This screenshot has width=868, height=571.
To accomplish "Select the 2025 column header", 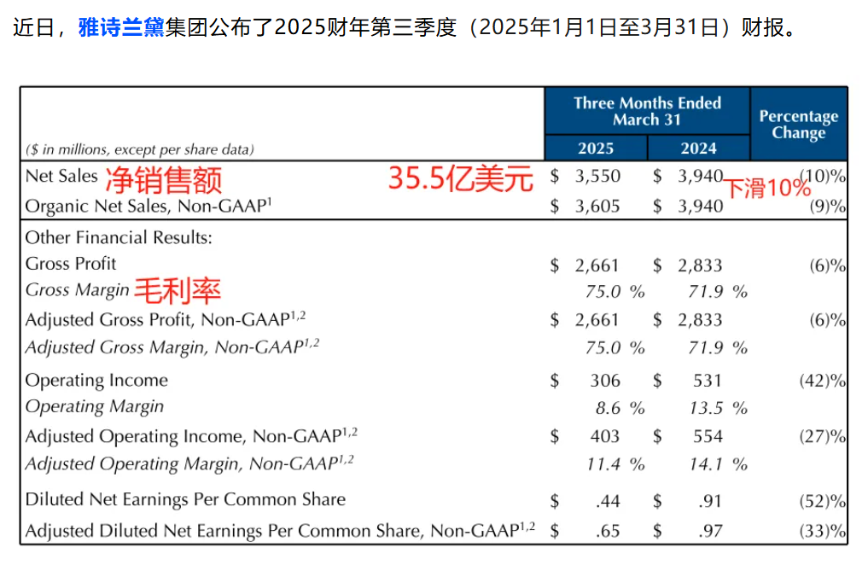I will pos(595,147).
